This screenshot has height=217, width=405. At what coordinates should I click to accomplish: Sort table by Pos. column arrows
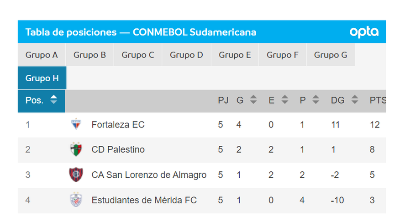pos(54,100)
